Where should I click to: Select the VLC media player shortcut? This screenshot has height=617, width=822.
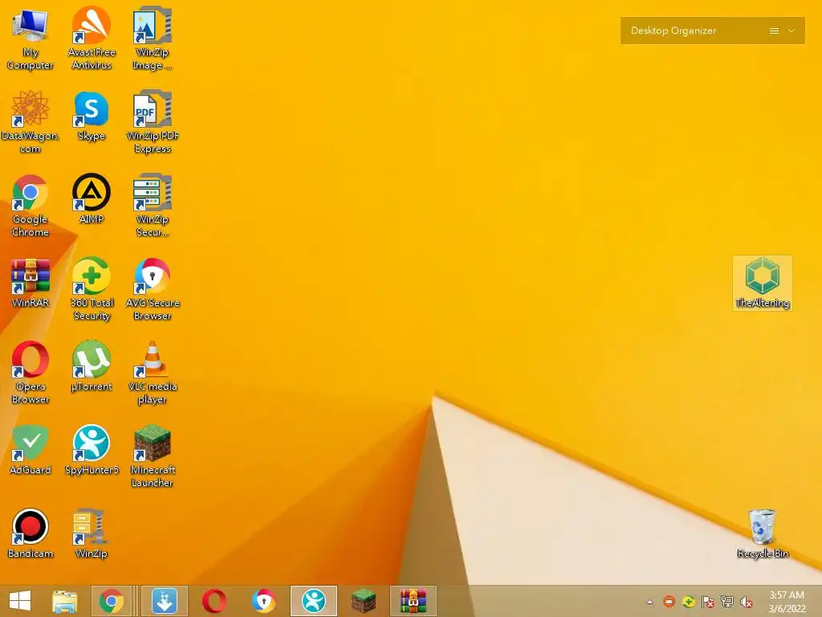coord(152,373)
